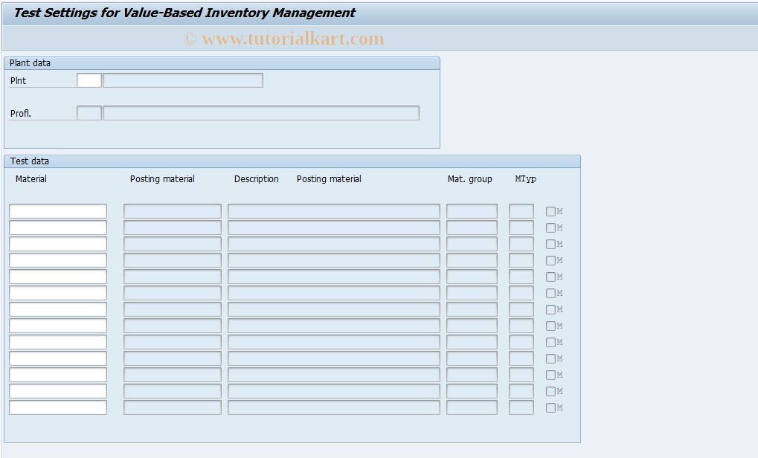
Task: Select the Plnt description field
Action: (183, 80)
